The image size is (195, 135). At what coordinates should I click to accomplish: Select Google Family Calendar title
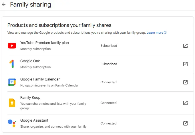(x=40, y=79)
